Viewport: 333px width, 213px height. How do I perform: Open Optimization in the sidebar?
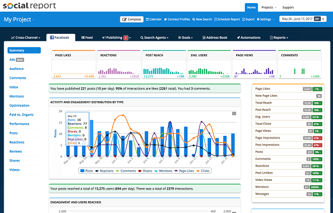click(x=19, y=105)
